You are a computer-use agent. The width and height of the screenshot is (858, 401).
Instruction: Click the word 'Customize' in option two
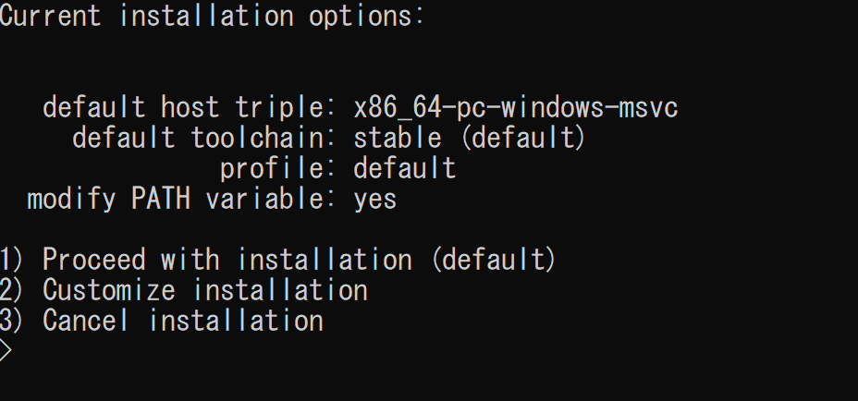tap(109, 290)
